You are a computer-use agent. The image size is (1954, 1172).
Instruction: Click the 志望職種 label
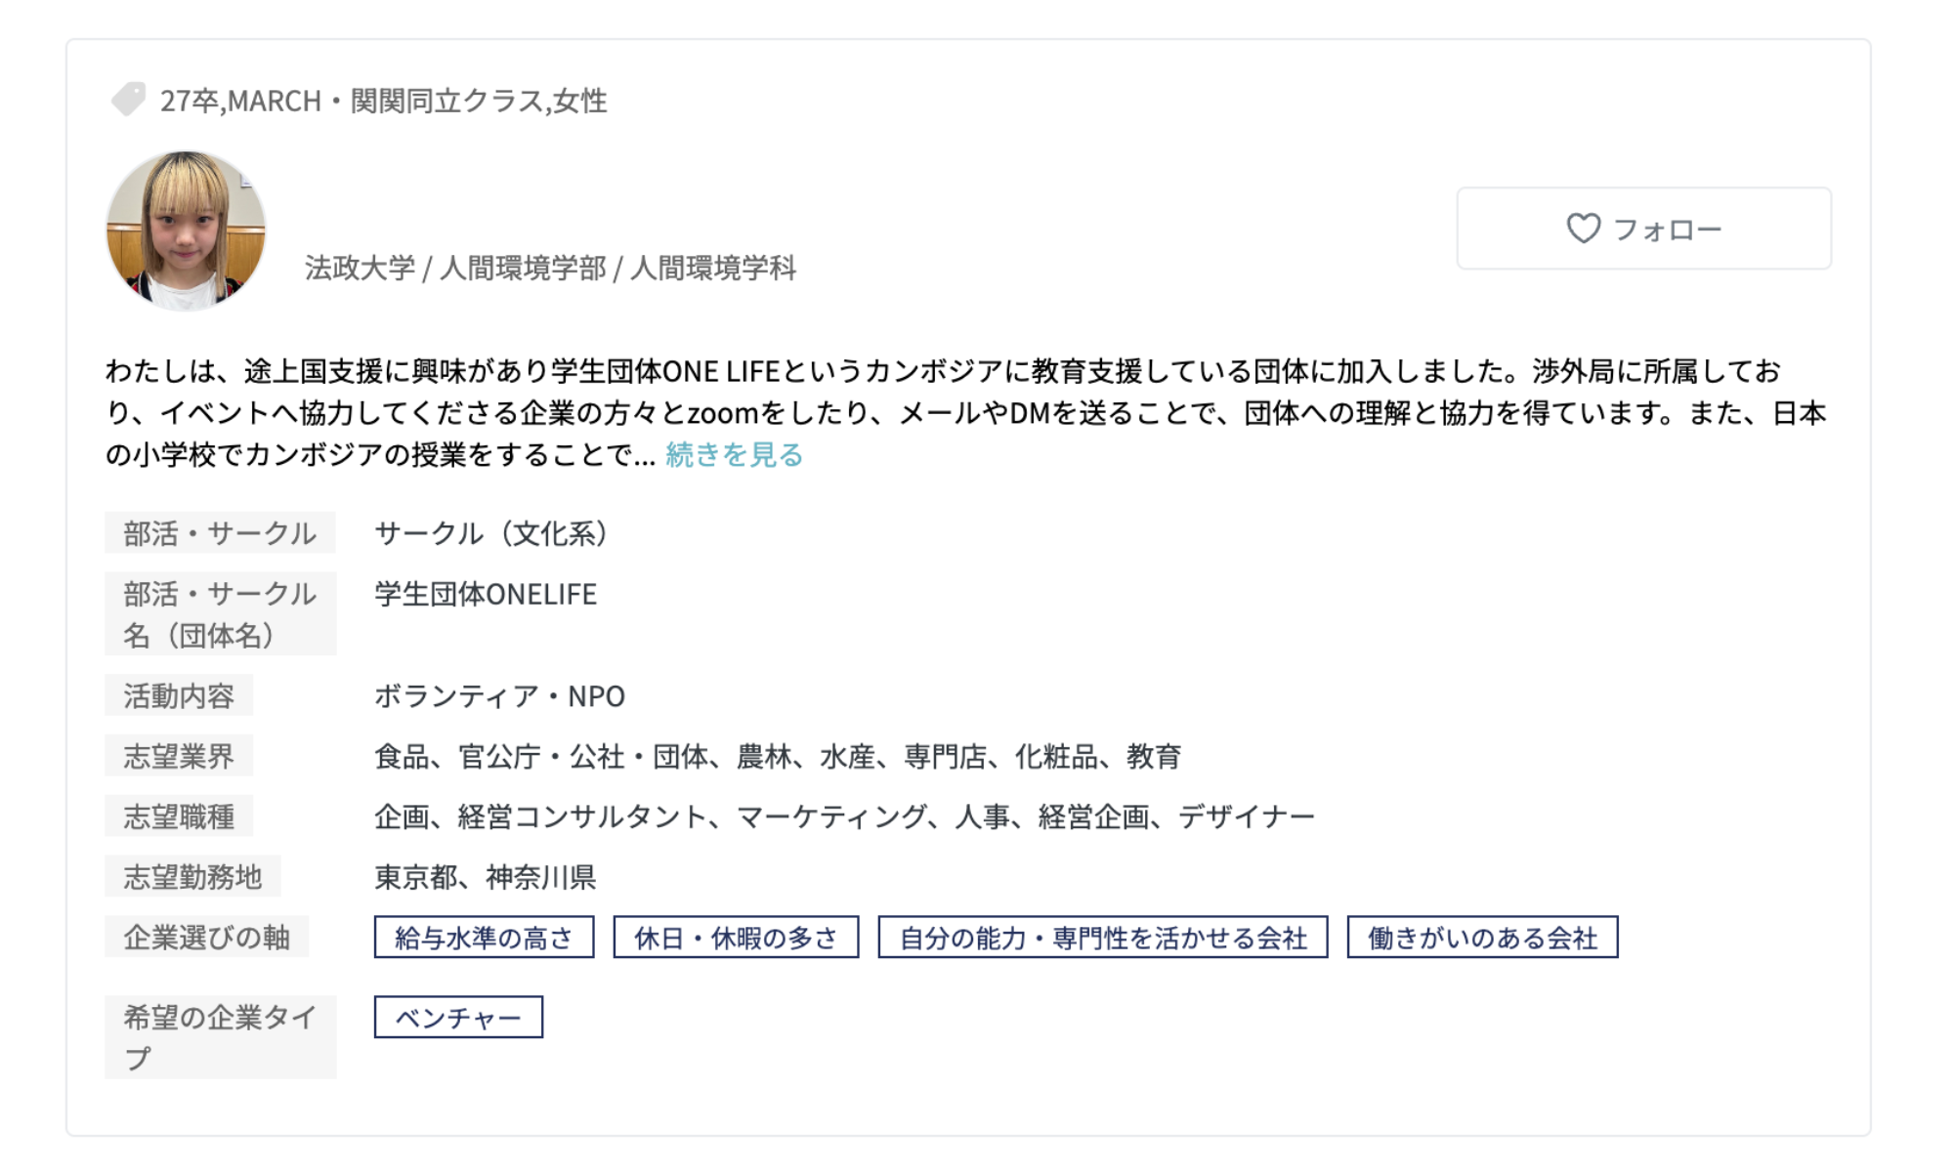point(179,816)
